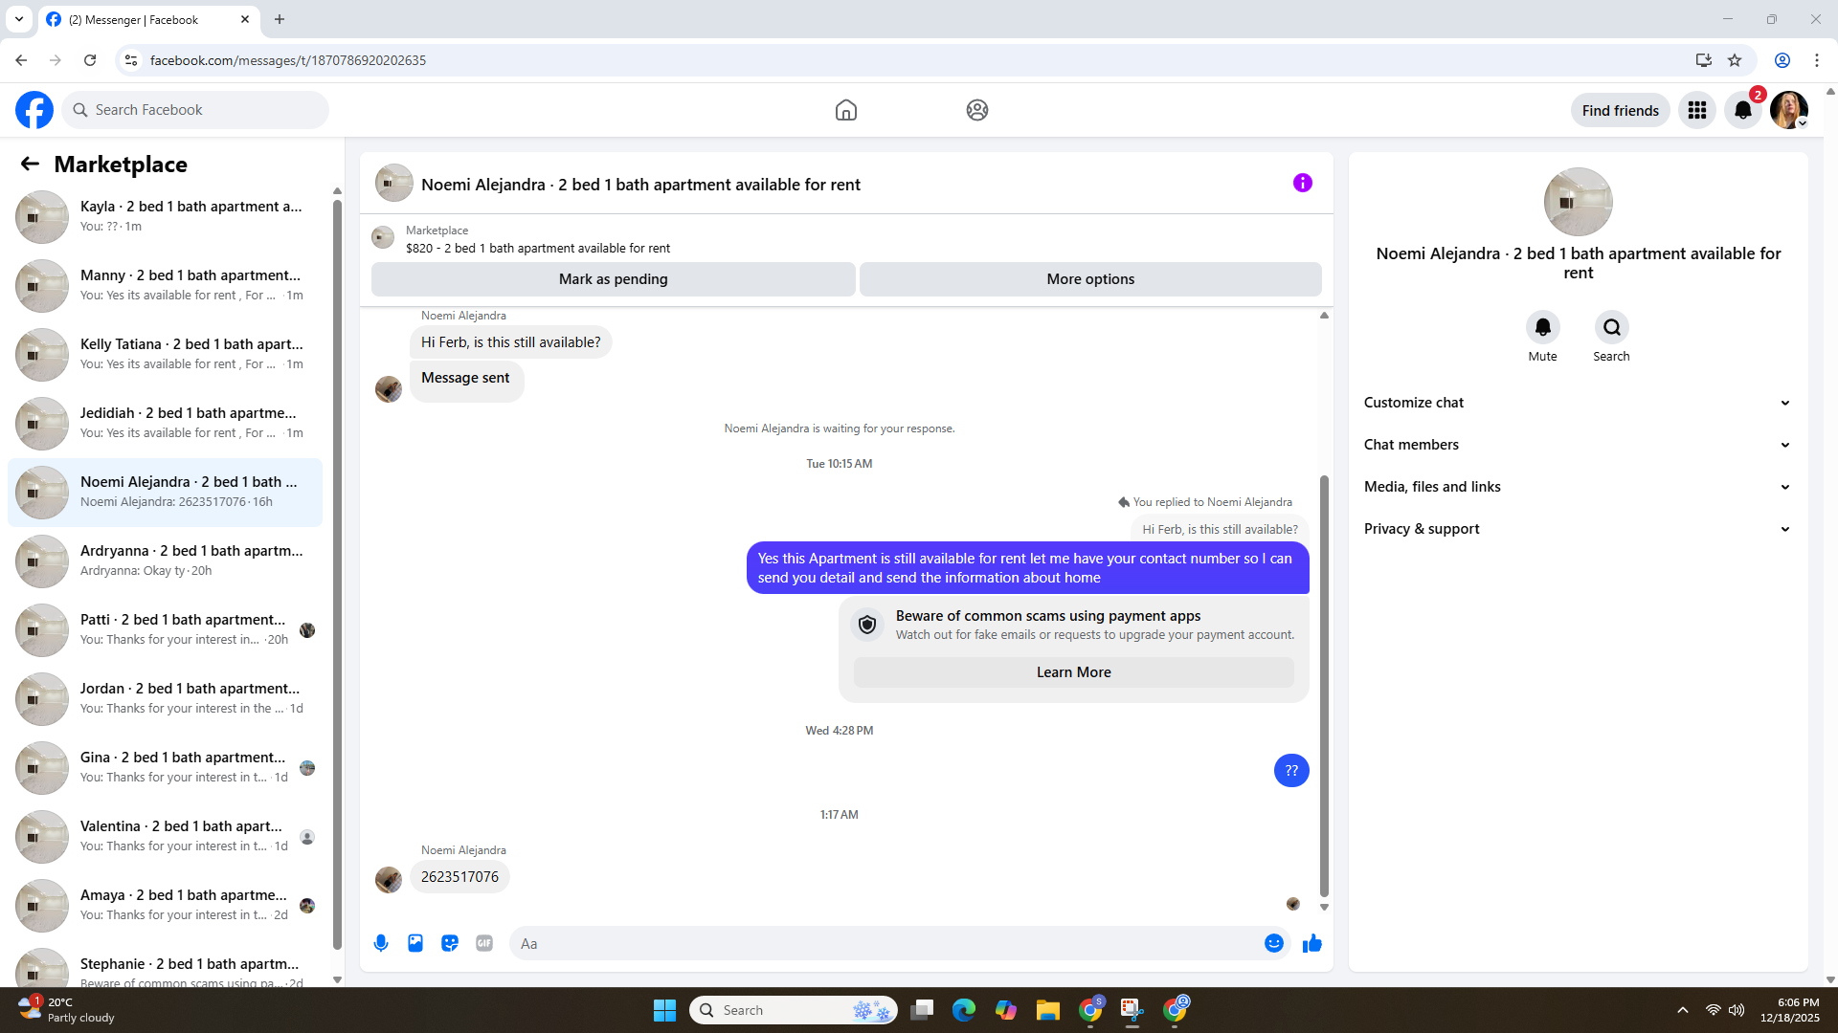The width and height of the screenshot is (1838, 1033).
Task: Open the Marketplace listing link in header
Action: pos(537,239)
